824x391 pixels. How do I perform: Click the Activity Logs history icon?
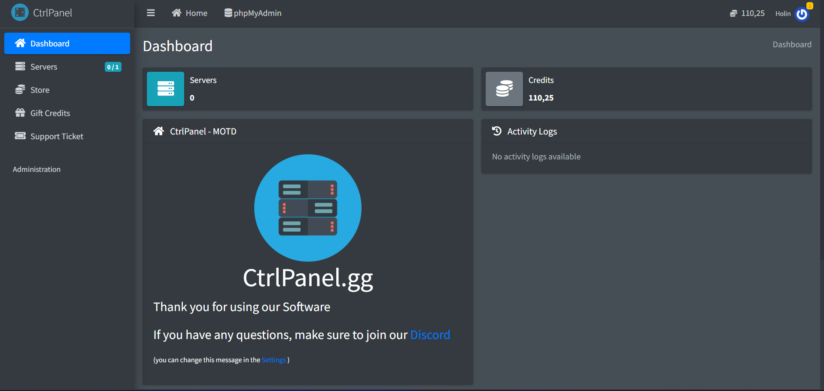coord(497,131)
